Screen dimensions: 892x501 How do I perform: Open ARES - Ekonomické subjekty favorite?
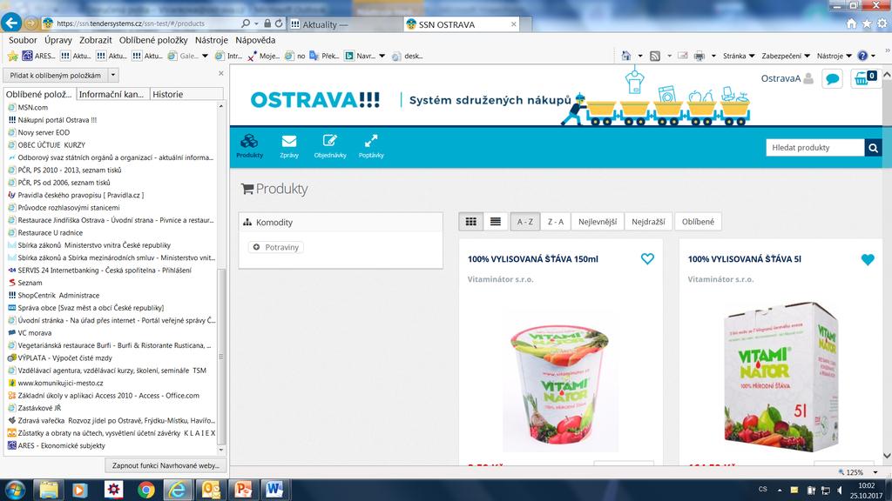61,446
